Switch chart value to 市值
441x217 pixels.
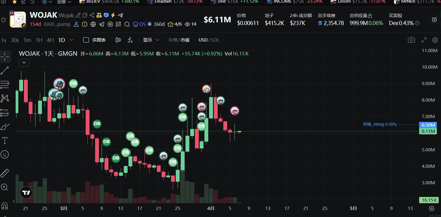point(185,40)
